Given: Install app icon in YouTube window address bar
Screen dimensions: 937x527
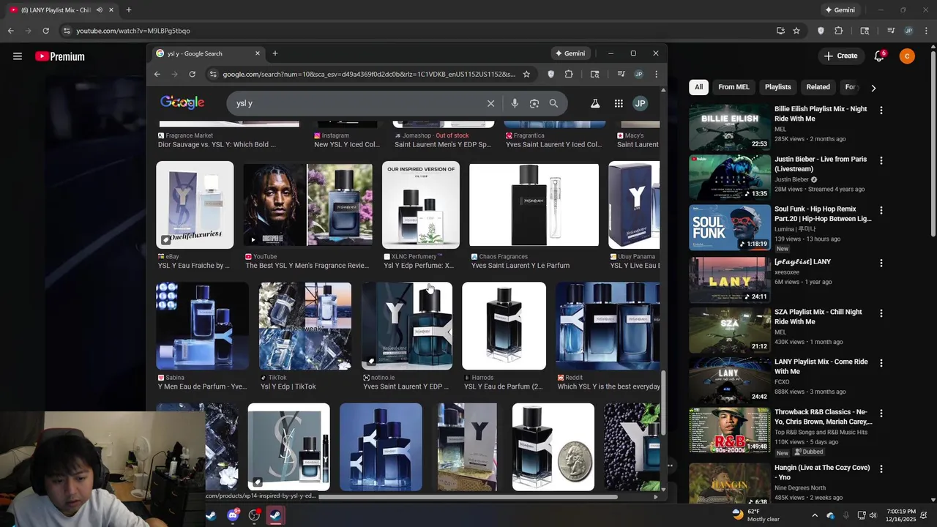Looking at the screenshot, I should pos(780,31).
